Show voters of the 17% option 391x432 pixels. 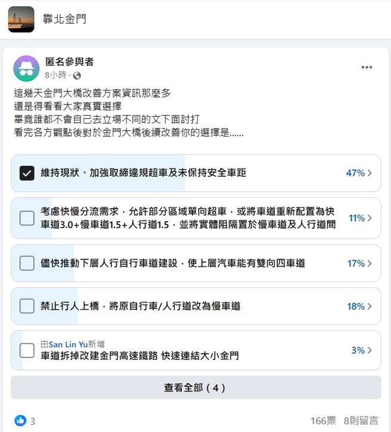click(x=359, y=263)
